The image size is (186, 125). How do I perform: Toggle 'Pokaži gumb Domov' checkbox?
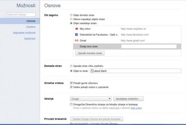[x=71, y=83]
